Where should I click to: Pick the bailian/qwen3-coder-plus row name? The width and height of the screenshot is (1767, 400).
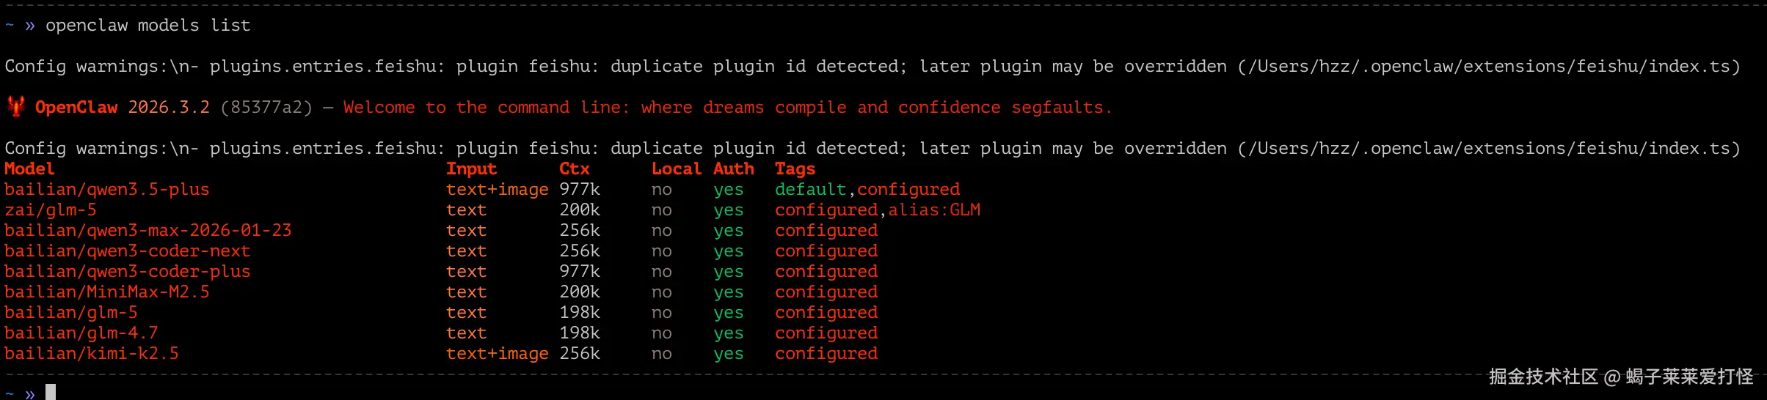(128, 272)
